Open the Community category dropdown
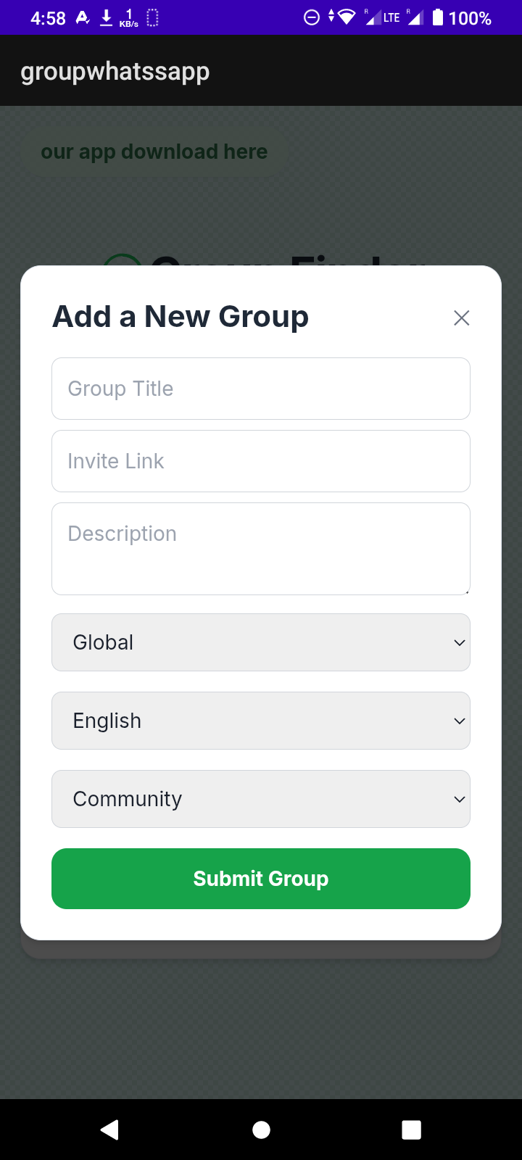Image resolution: width=522 pixels, height=1160 pixels. (261, 799)
